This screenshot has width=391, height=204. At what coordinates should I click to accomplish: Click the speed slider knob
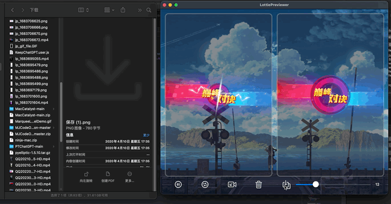pos(316,184)
